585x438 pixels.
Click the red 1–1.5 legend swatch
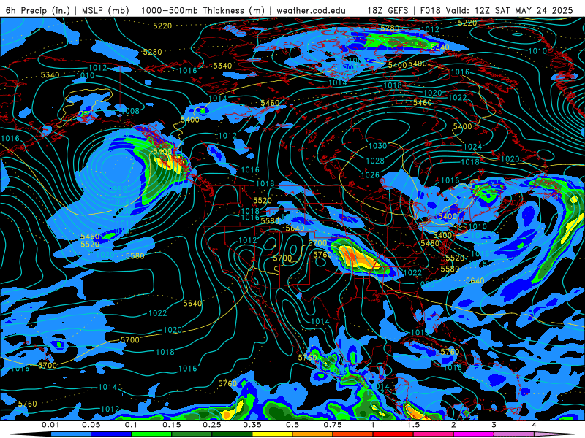coord(393,434)
